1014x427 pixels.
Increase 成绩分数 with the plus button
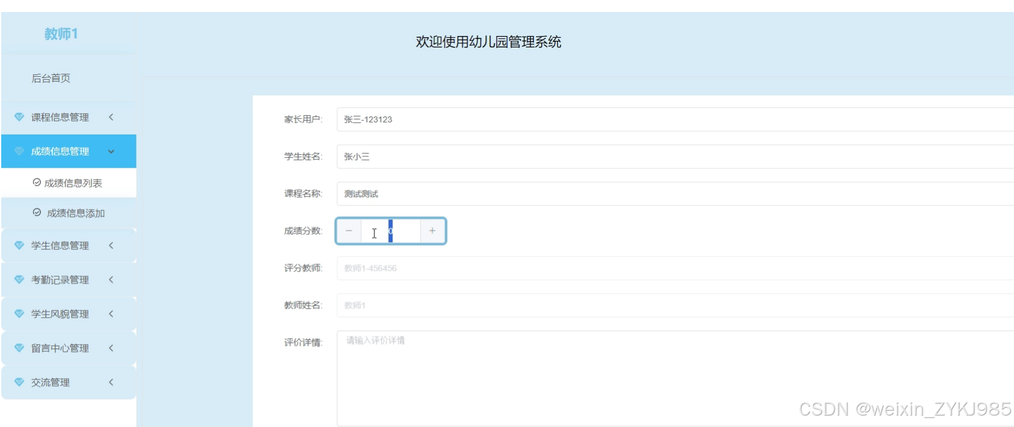coord(432,231)
